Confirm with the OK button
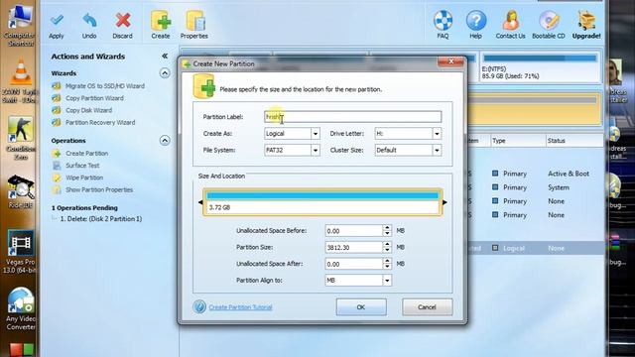This screenshot has height=357, width=635. click(361, 307)
